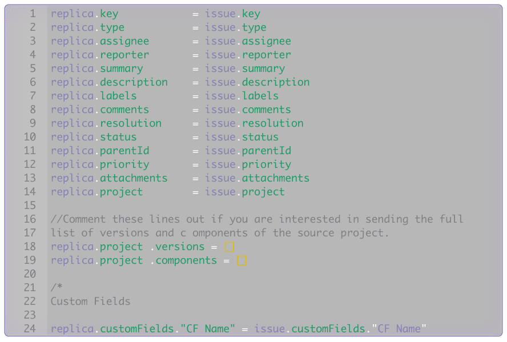
Task: Click the /* comment opener on line 21
Action: [57, 288]
